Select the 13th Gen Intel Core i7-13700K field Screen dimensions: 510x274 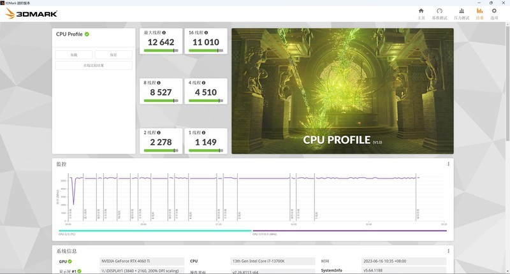[273, 261]
